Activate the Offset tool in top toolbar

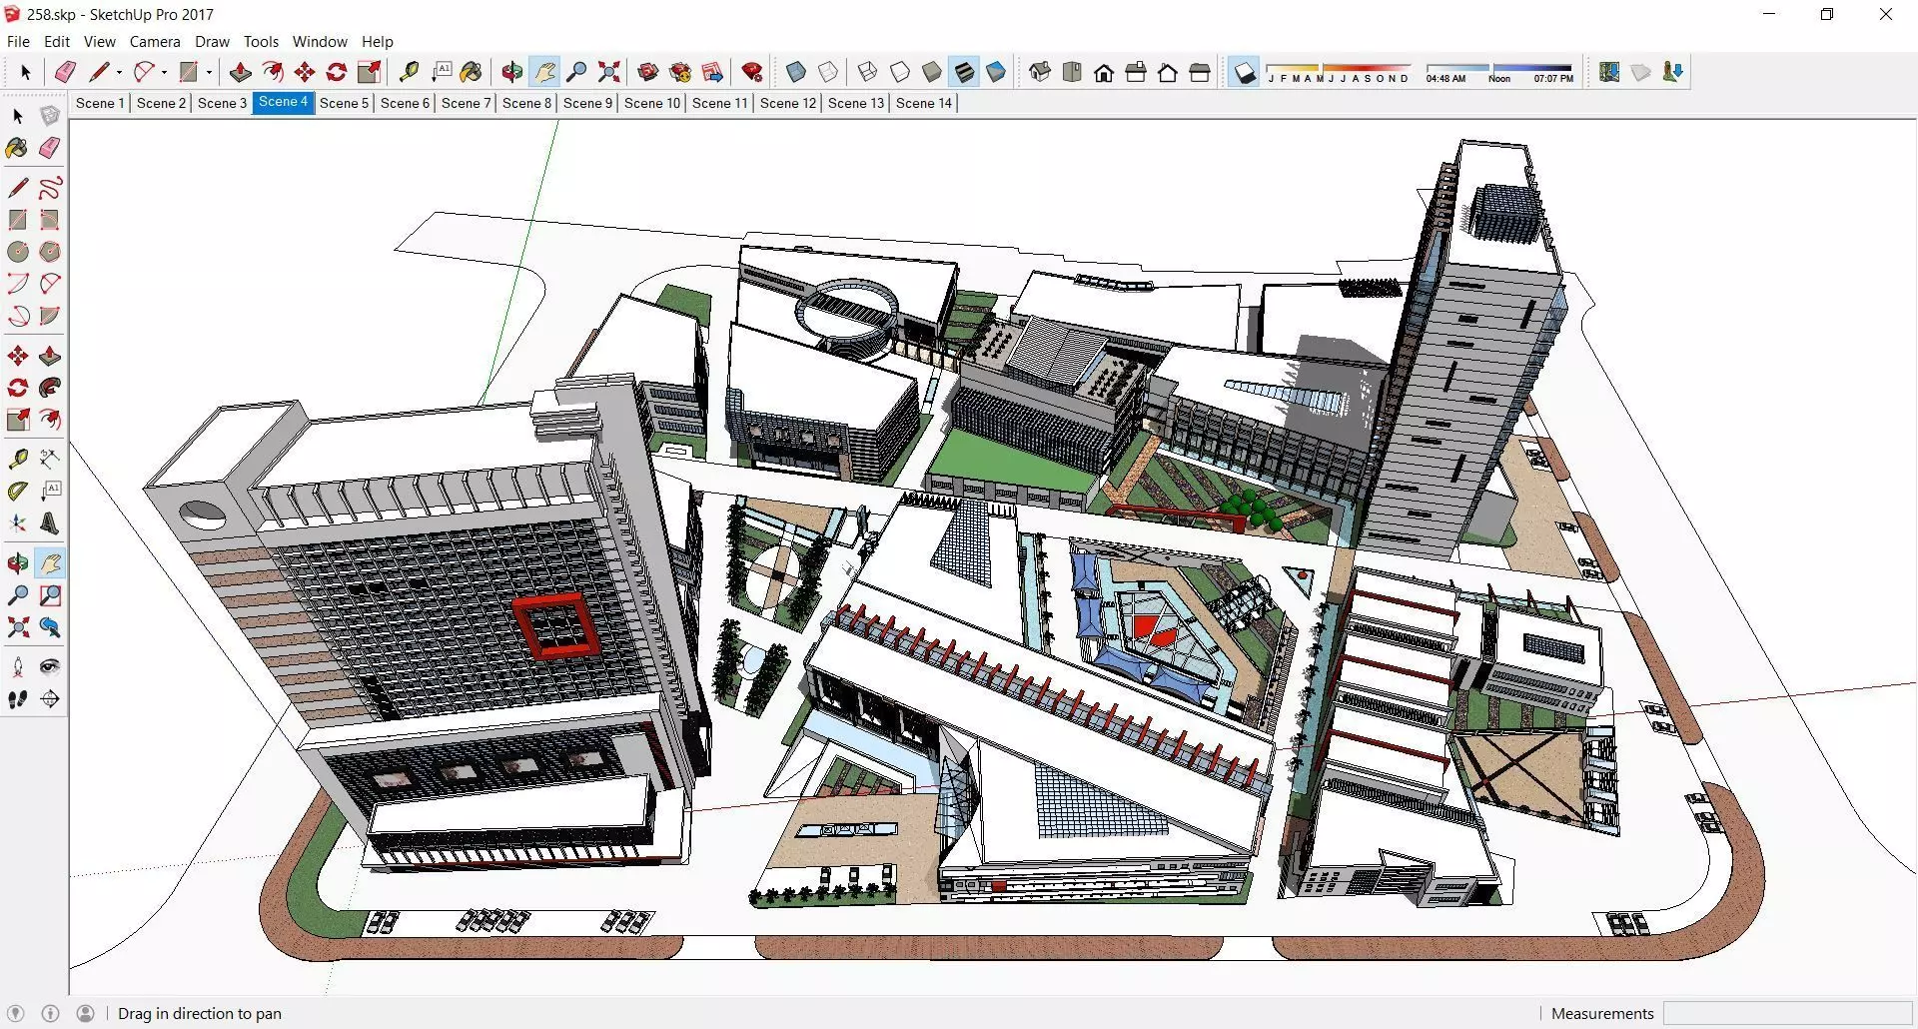[x=272, y=72]
